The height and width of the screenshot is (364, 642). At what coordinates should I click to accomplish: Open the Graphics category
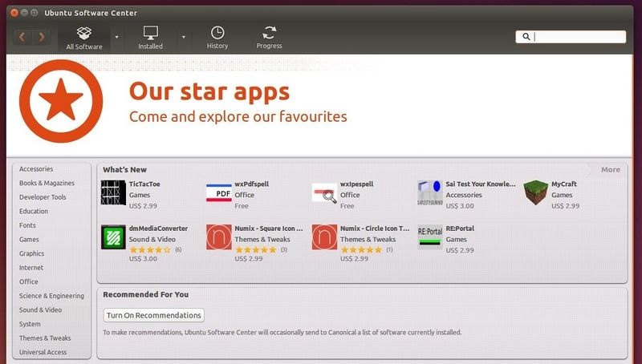(x=31, y=253)
